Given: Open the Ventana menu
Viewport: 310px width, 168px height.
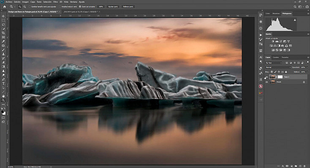Looking at the screenshot, I should (x=73, y=2).
